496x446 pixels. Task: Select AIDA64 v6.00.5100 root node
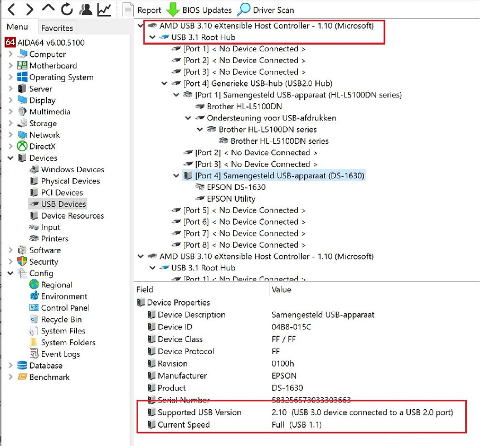[x=45, y=42]
